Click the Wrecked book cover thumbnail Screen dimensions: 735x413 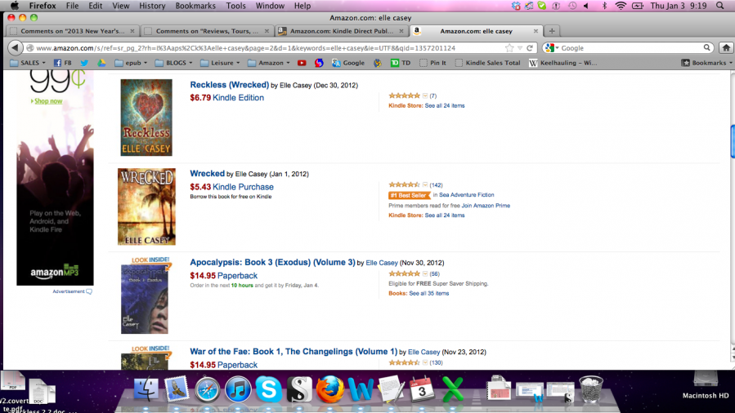146,206
